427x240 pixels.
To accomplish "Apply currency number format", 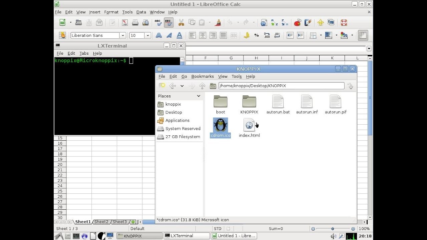I will tap(247, 35).
